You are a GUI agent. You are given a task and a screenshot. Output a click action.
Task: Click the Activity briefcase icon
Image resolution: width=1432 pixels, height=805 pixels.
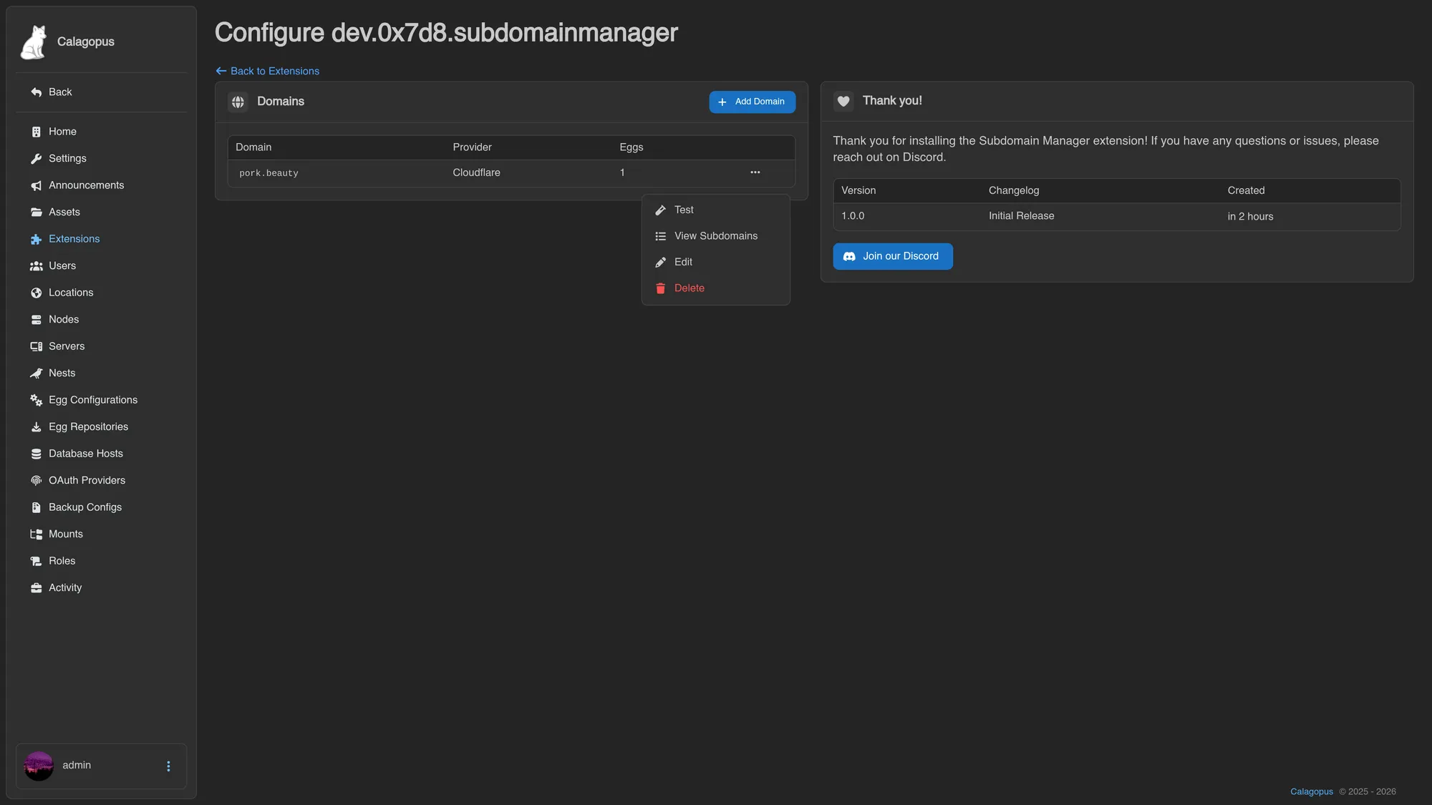point(37,588)
